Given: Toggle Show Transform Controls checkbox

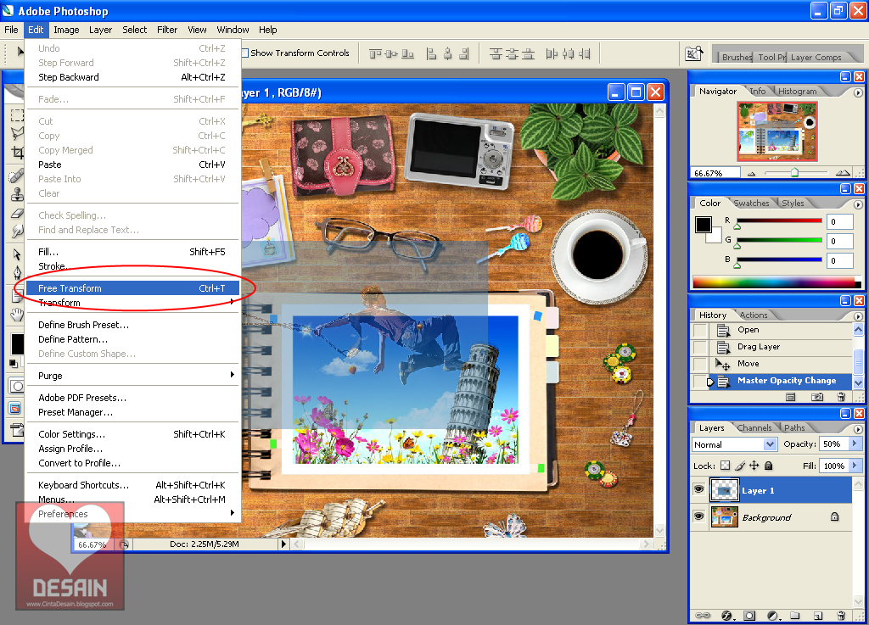Looking at the screenshot, I should click(x=244, y=53).
